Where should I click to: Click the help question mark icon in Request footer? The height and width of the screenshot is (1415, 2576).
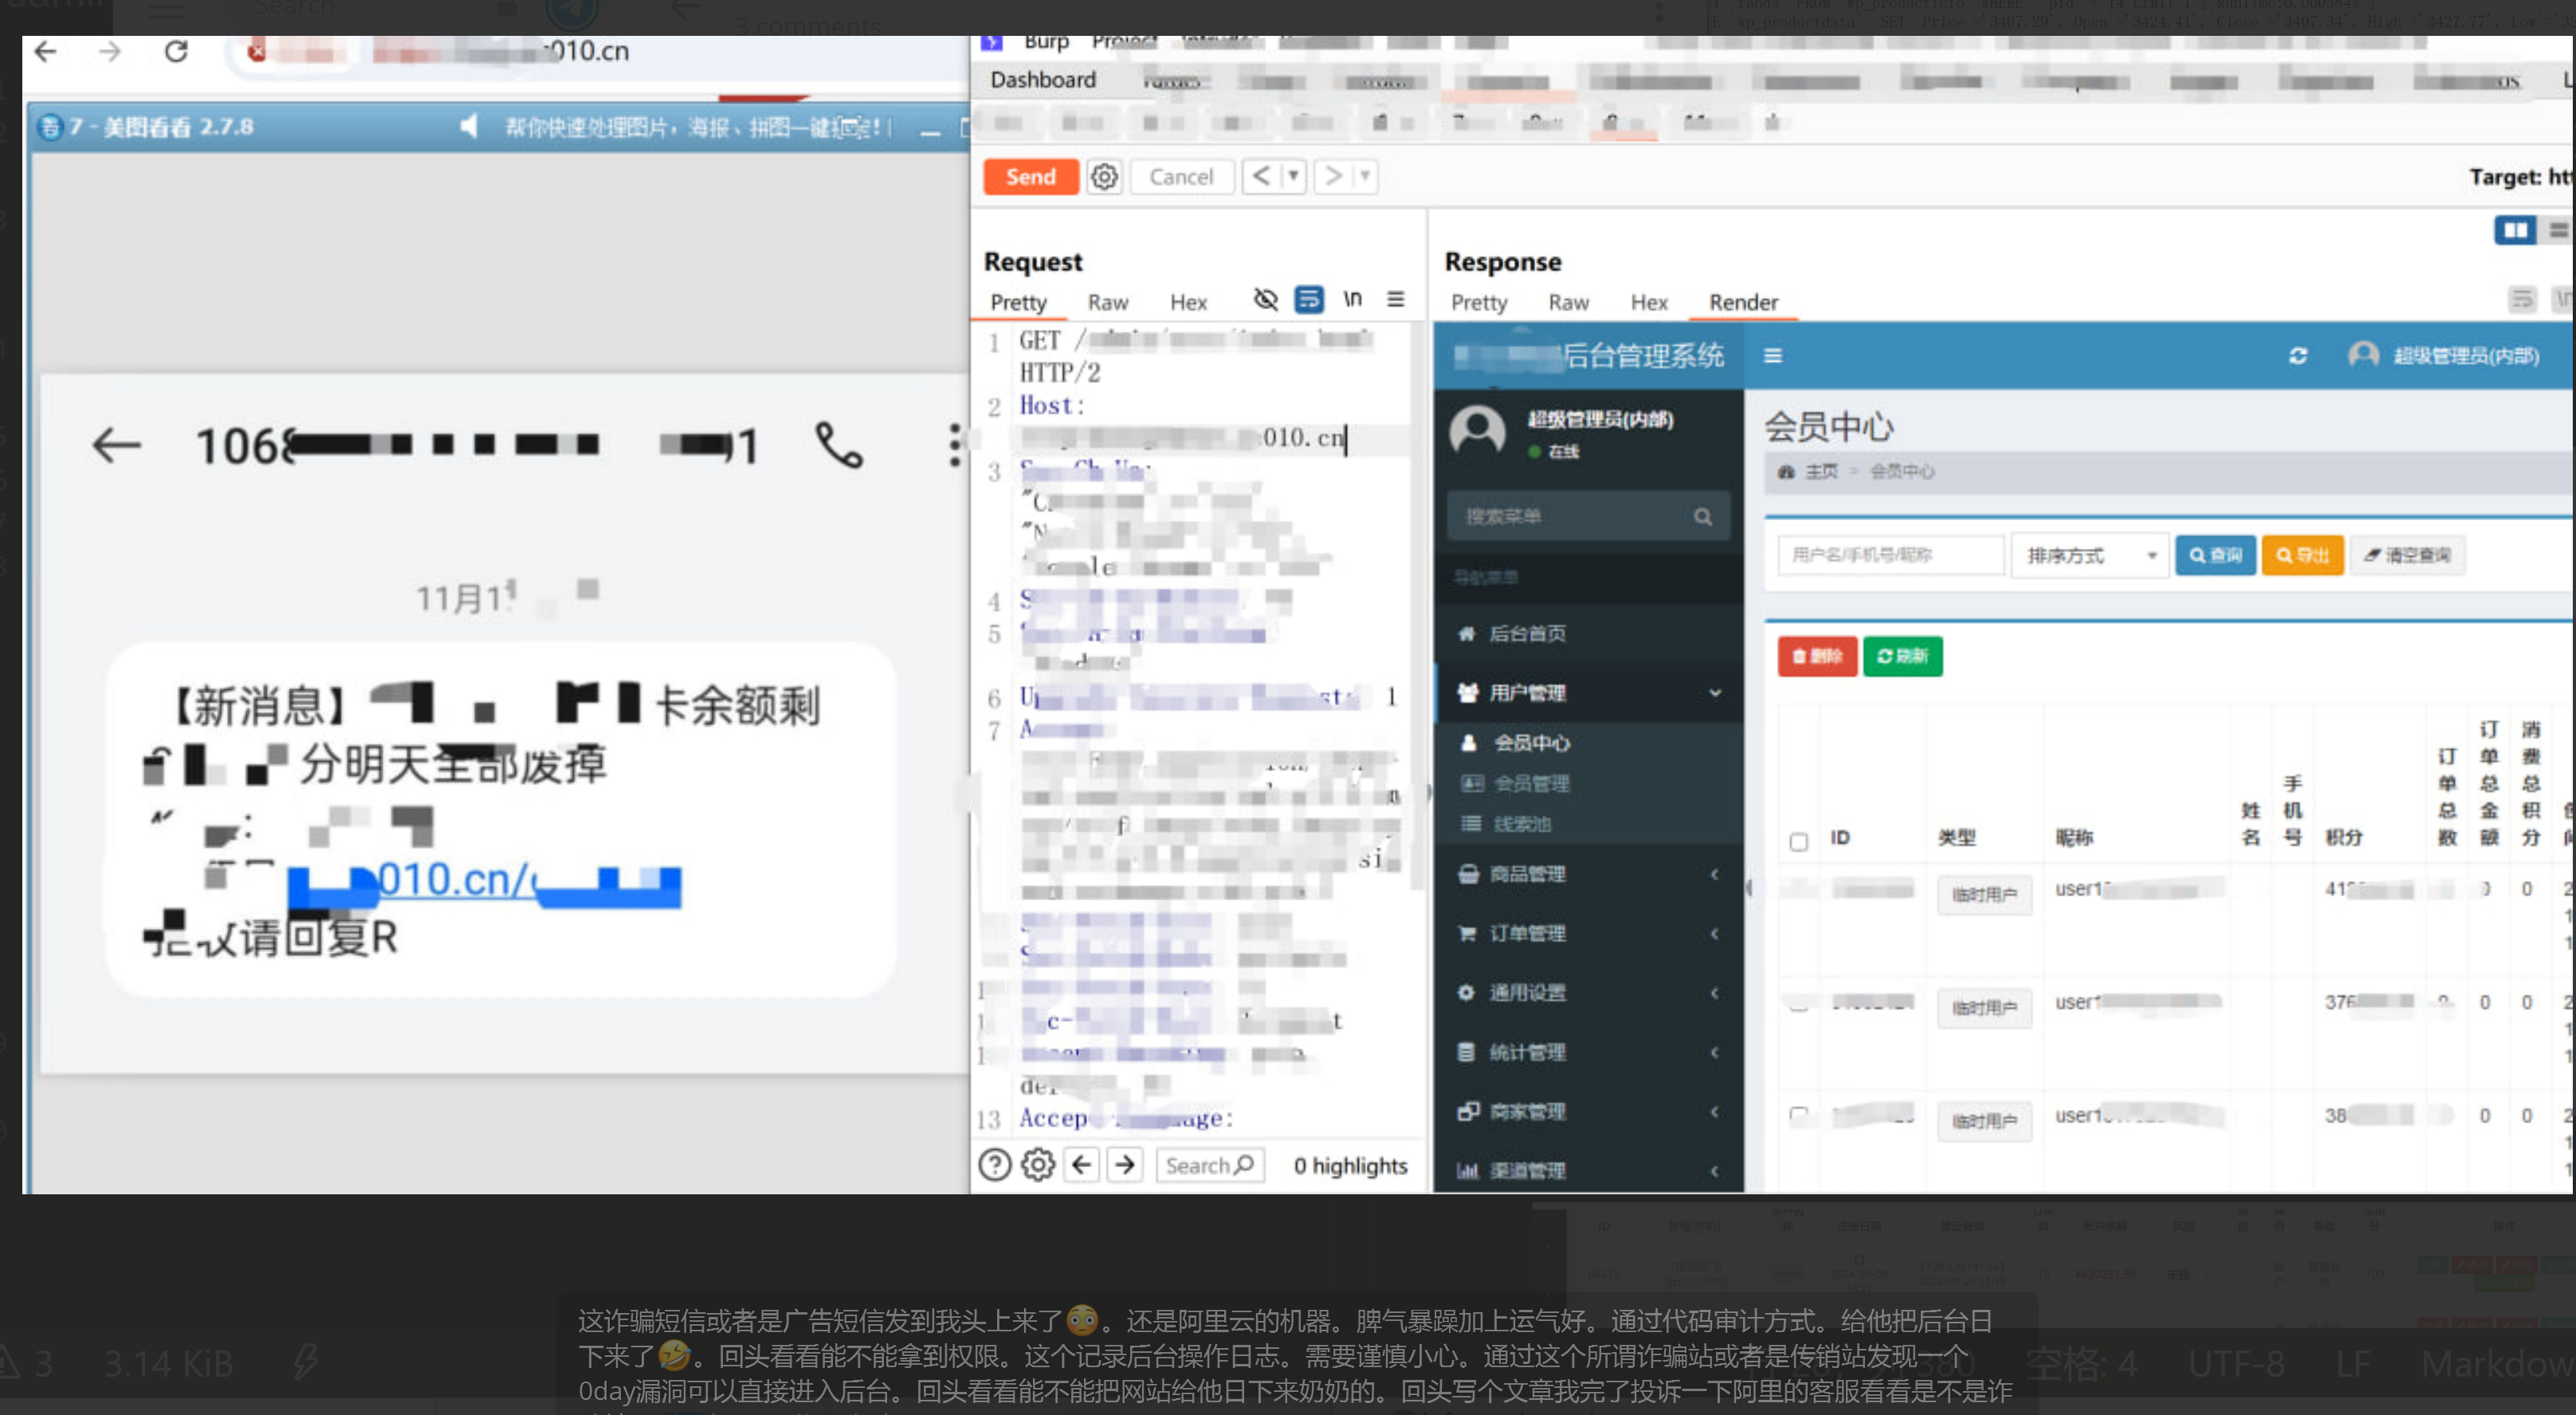(x=994, y=1165)
